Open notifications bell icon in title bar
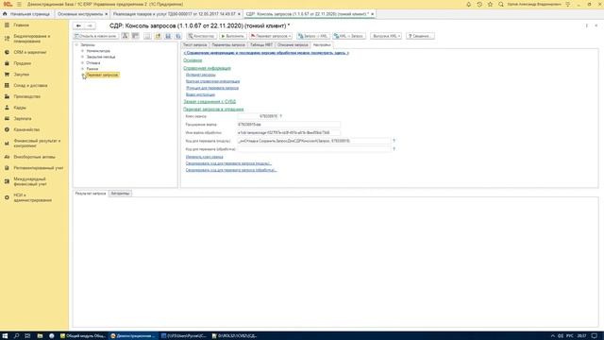Screen dimensions: 604x340 (x=468, y=4)
